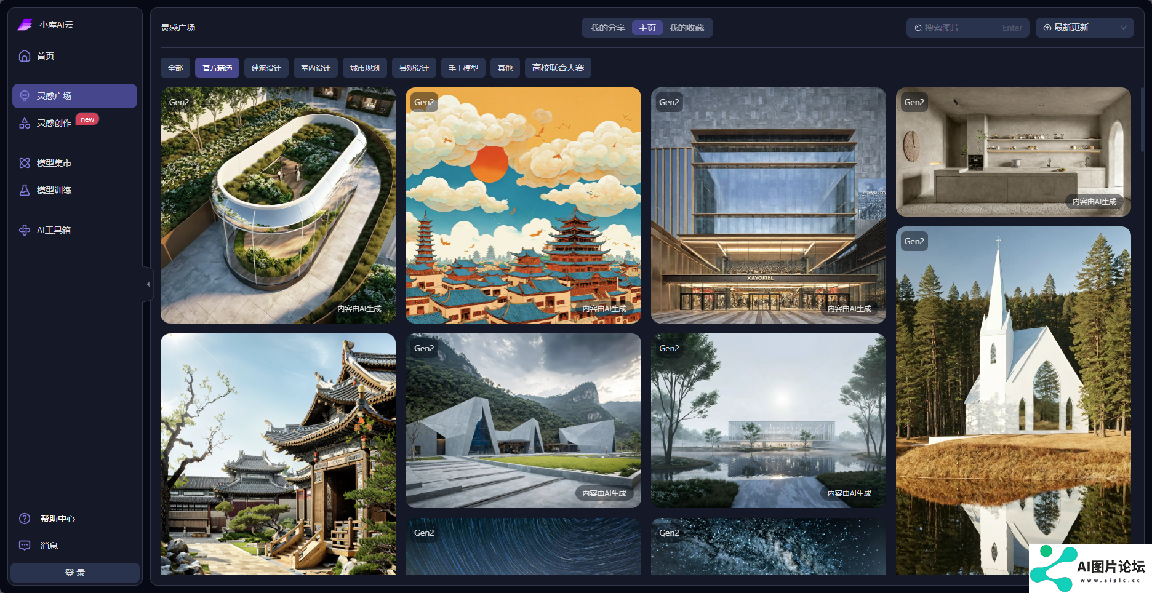The width and height of the screenshot is (1152, 593).
Task: Click the 登录 login button
Action: (x=75, y=573)
